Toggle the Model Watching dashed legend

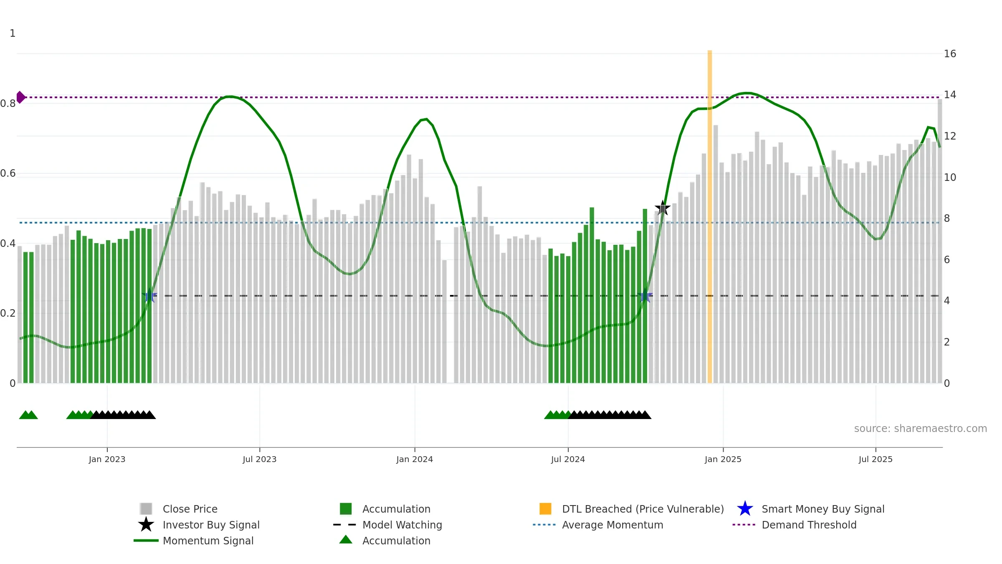(x=345, y=525)
